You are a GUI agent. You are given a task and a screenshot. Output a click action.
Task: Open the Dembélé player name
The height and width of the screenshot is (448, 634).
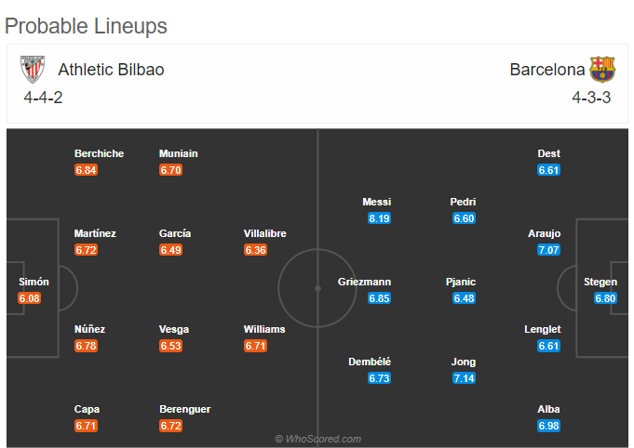coord(370,362)
